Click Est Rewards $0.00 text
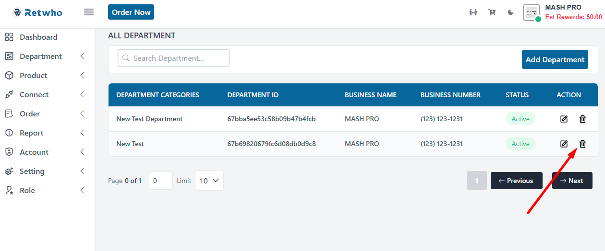 (573, 17)
